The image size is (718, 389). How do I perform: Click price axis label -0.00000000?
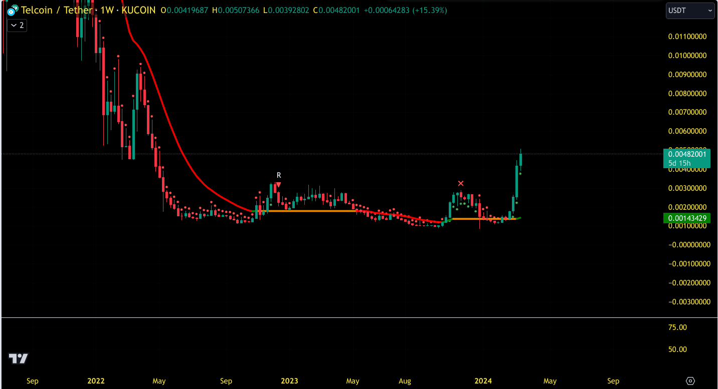point(689,245)
